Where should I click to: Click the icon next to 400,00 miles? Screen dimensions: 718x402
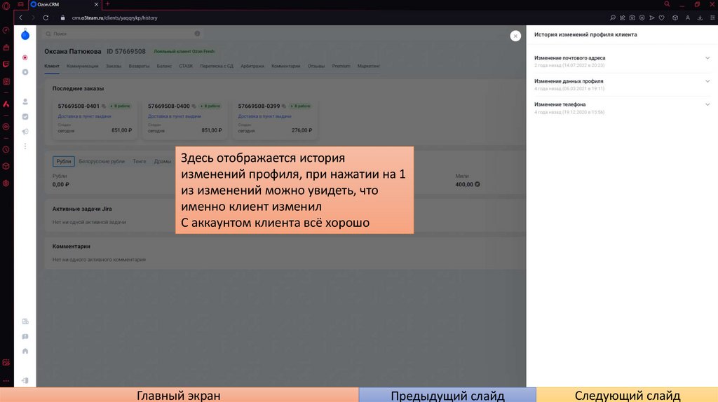(477, 184)
